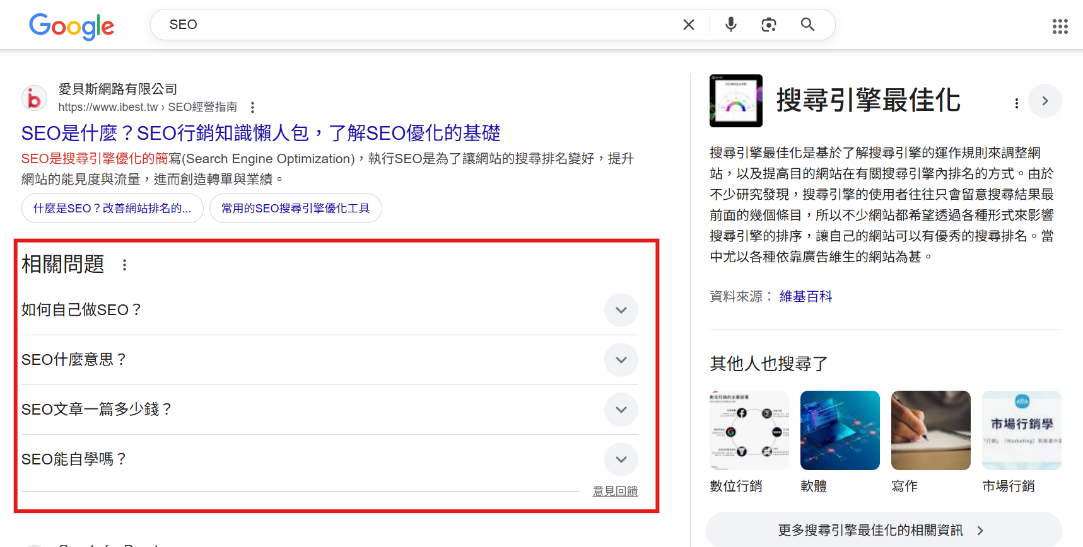Clear the search box with X icon
The width and height of the screenshot is (1083, 547).
pos(688,25)
